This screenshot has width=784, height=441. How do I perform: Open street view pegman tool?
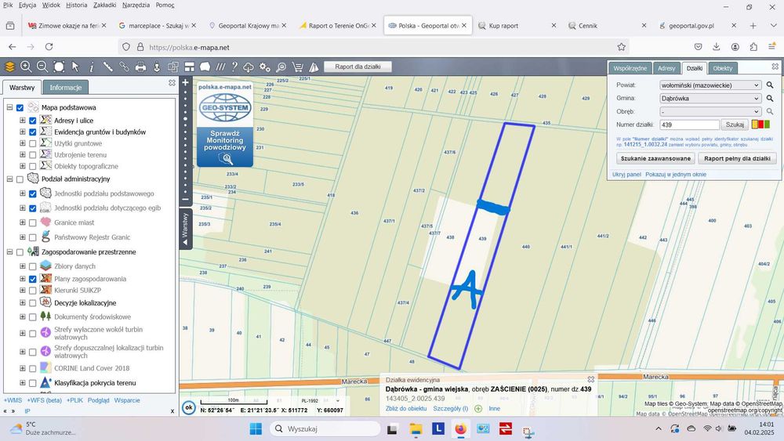[x=157, y=67]
